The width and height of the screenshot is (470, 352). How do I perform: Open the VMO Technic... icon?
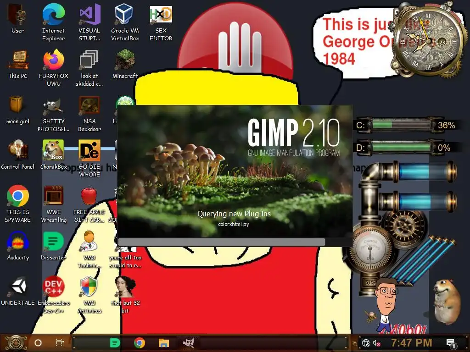pyautogui.click(x=90, y=249)
